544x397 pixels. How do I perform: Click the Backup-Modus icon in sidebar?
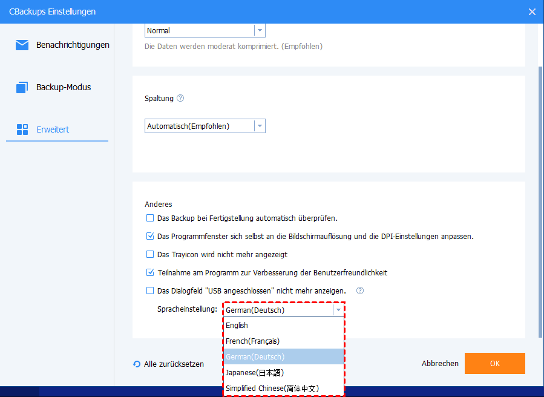[22, 87]
